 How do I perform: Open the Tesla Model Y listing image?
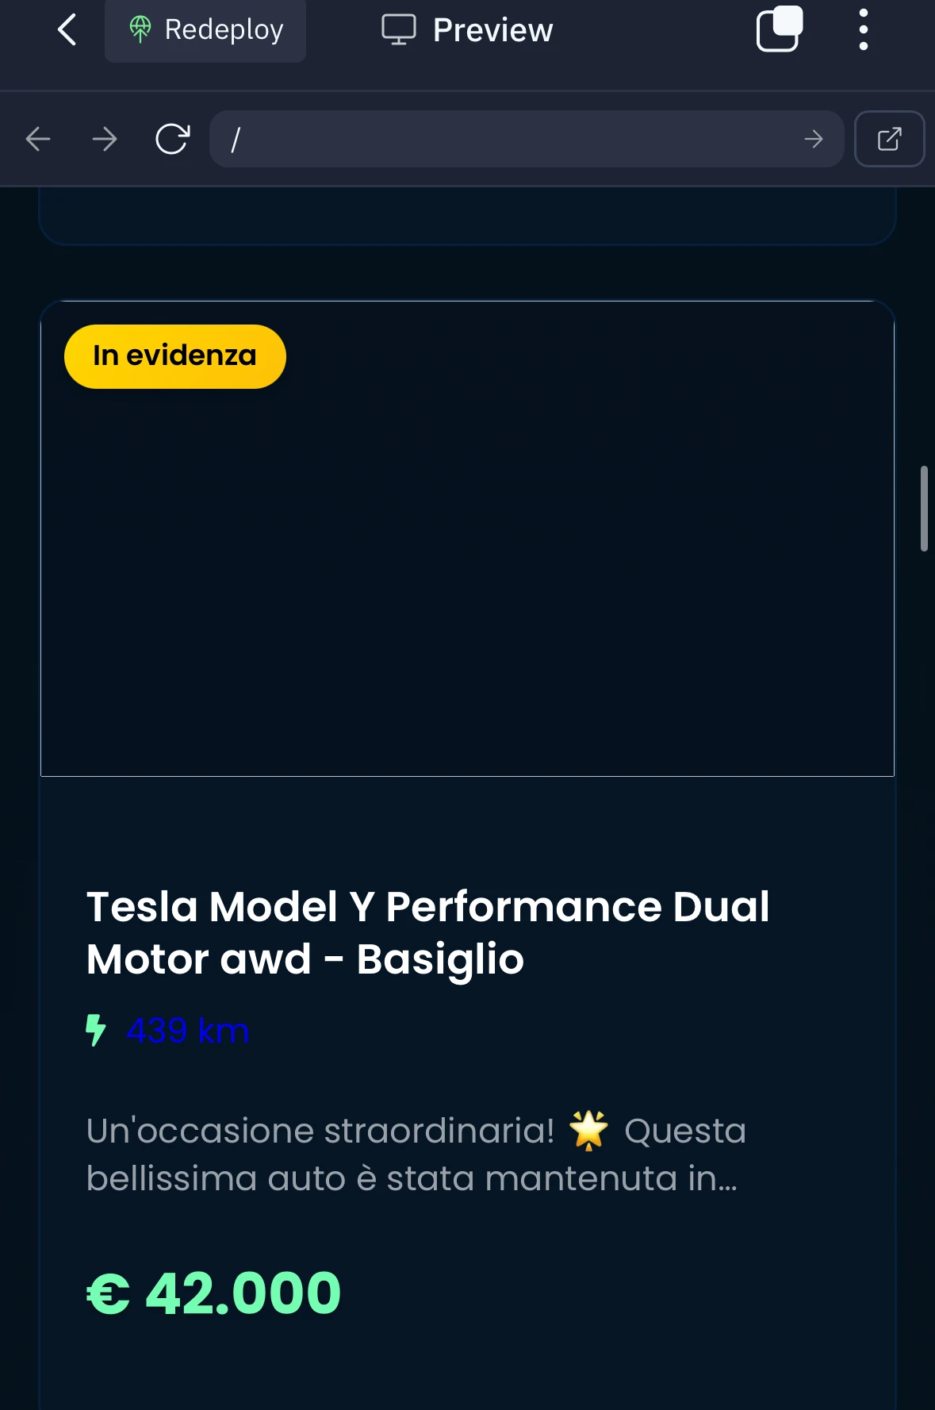(x=467, y=539)
